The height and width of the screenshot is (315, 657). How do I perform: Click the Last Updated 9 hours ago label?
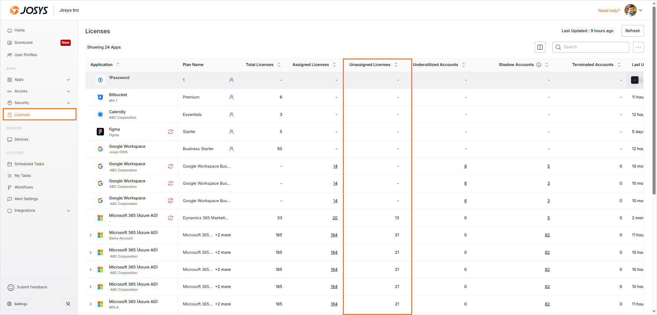pyautogui.click(x=588, y=31)
